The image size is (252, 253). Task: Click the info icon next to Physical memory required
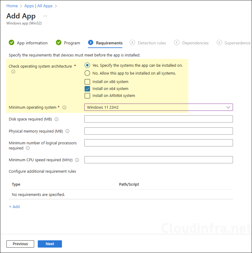click(x=67, y=131)
